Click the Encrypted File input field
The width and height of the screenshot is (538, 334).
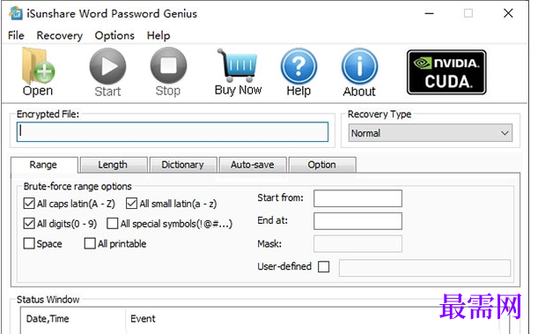tap(173, 132)
